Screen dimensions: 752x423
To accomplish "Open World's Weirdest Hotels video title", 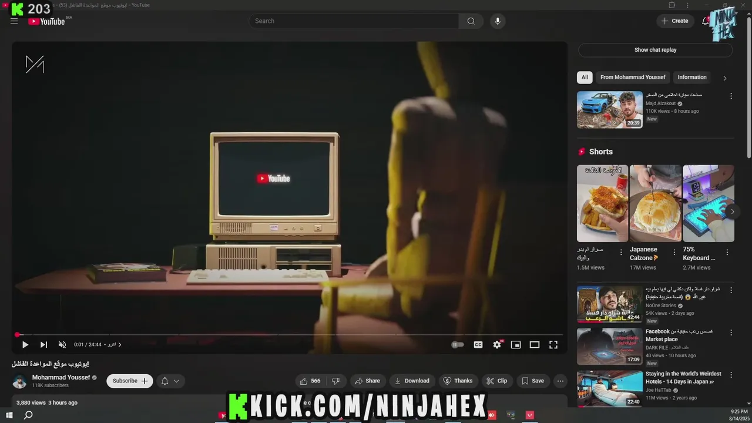I will click(683, 378).
